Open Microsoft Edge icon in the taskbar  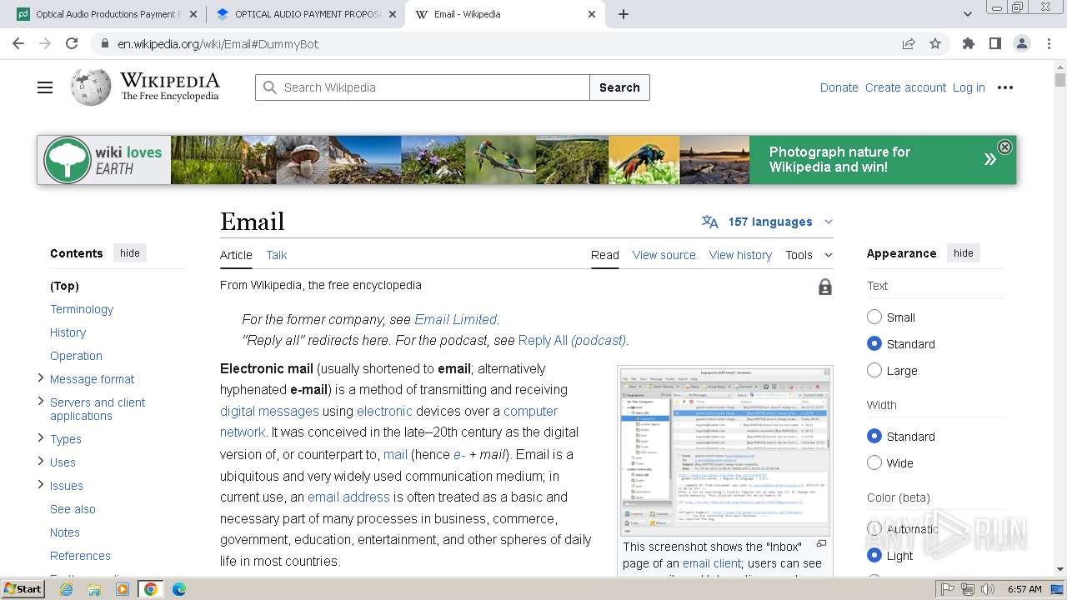[x=179, y=589]
